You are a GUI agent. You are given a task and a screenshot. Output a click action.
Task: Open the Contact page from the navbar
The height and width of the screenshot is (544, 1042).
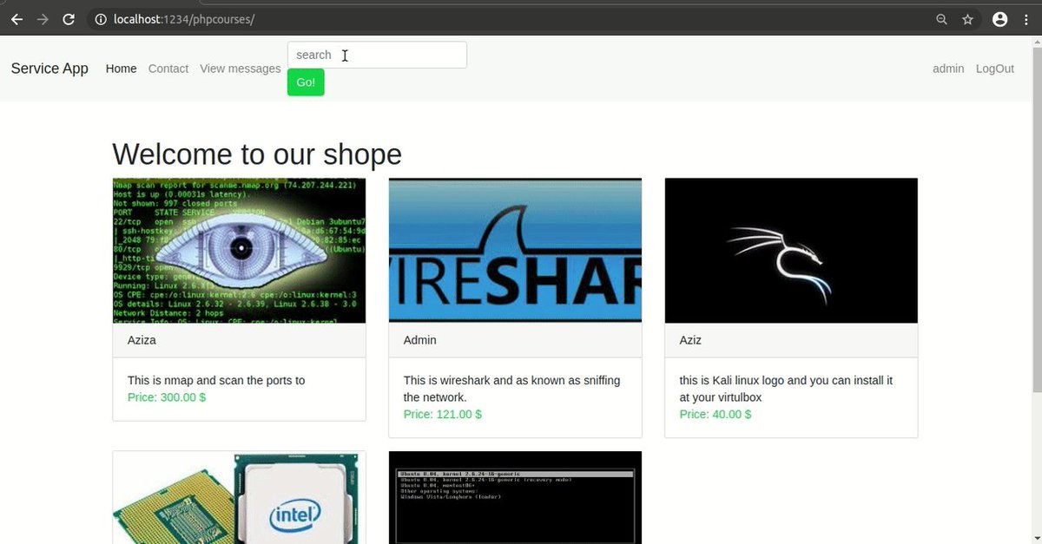pos(168,69)
